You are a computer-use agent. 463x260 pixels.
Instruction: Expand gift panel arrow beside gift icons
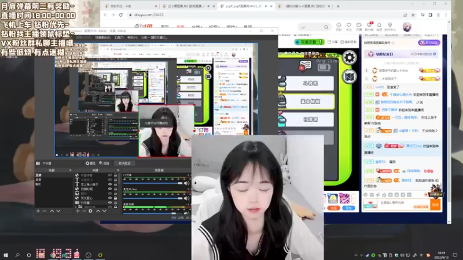(353, 199)
